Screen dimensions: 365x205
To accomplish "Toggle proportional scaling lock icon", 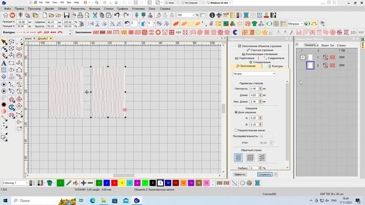I will click(81, 24).
